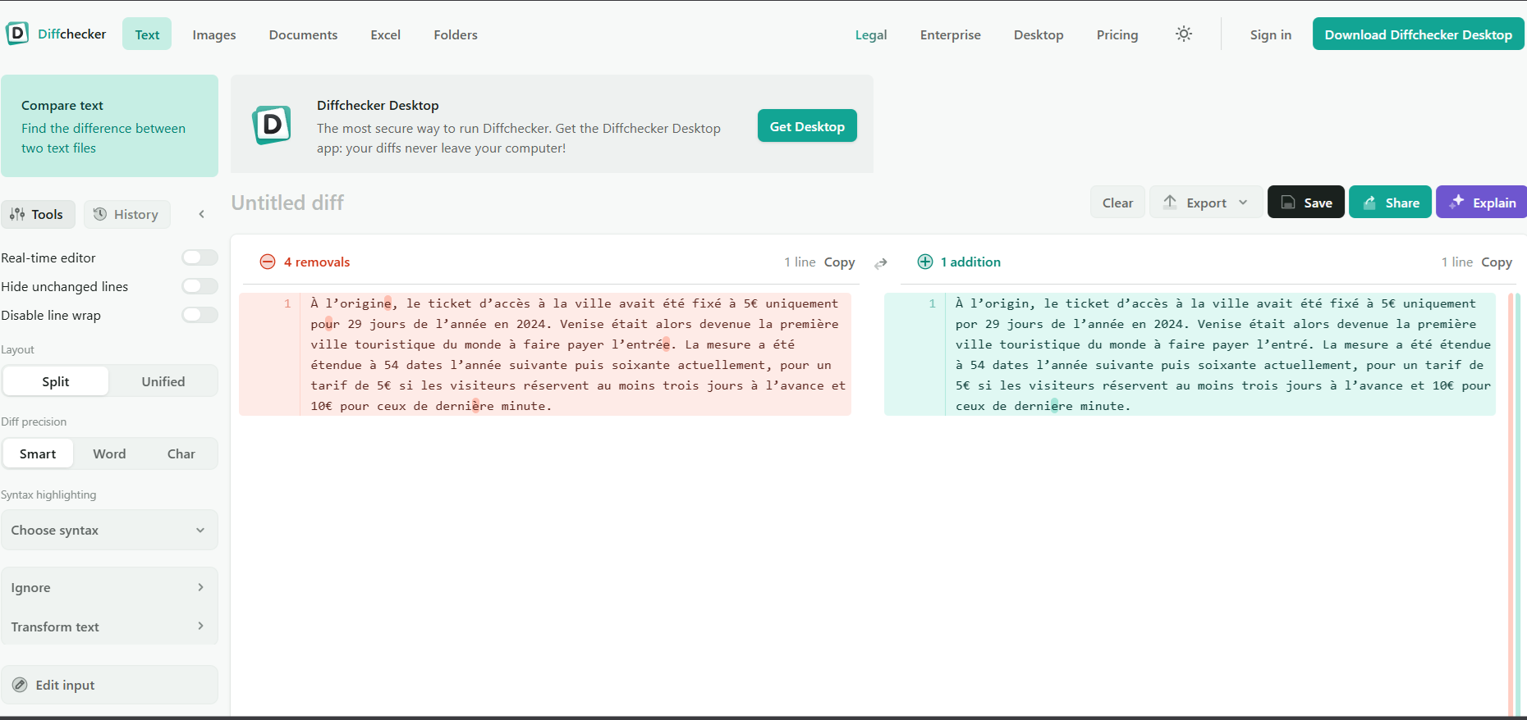The width and height of the screenshot is (1527, 720).
Task: Copy the left removals text
Action: point(839,262)
